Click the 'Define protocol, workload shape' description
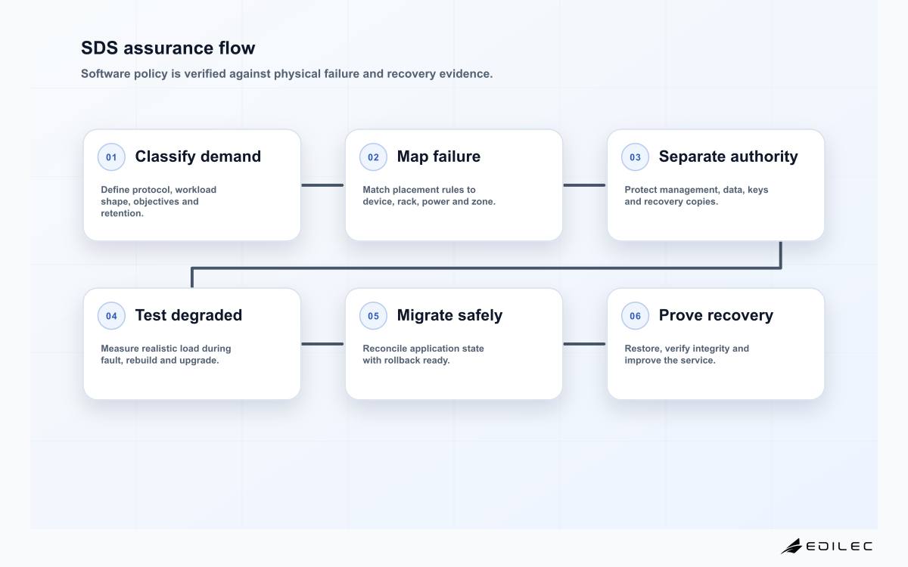The height and width of the screenshot is (567, 908). click(159, 201)
